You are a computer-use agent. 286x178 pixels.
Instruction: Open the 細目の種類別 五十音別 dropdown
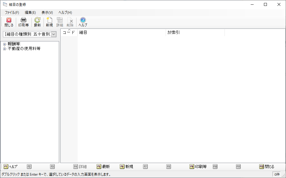tap(54, 34)
